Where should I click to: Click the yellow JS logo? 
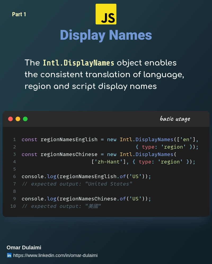pyautogui.click(x=106, y=14)
